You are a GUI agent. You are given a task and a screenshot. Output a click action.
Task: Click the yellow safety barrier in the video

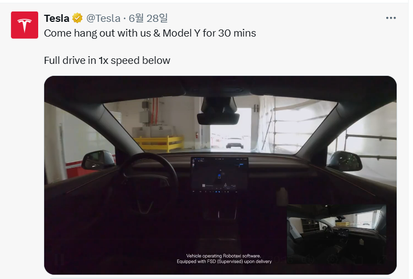point(158,143)
